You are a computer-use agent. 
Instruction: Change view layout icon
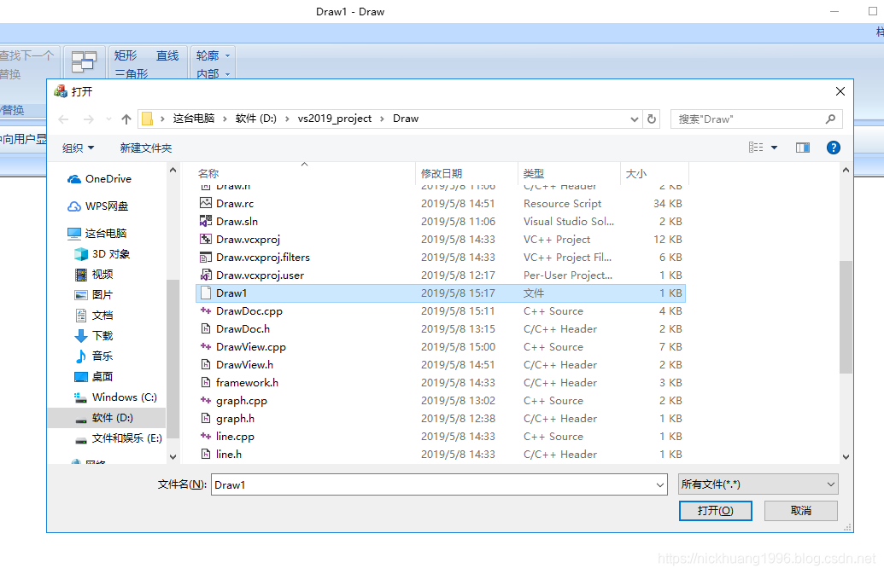(756, 148)
